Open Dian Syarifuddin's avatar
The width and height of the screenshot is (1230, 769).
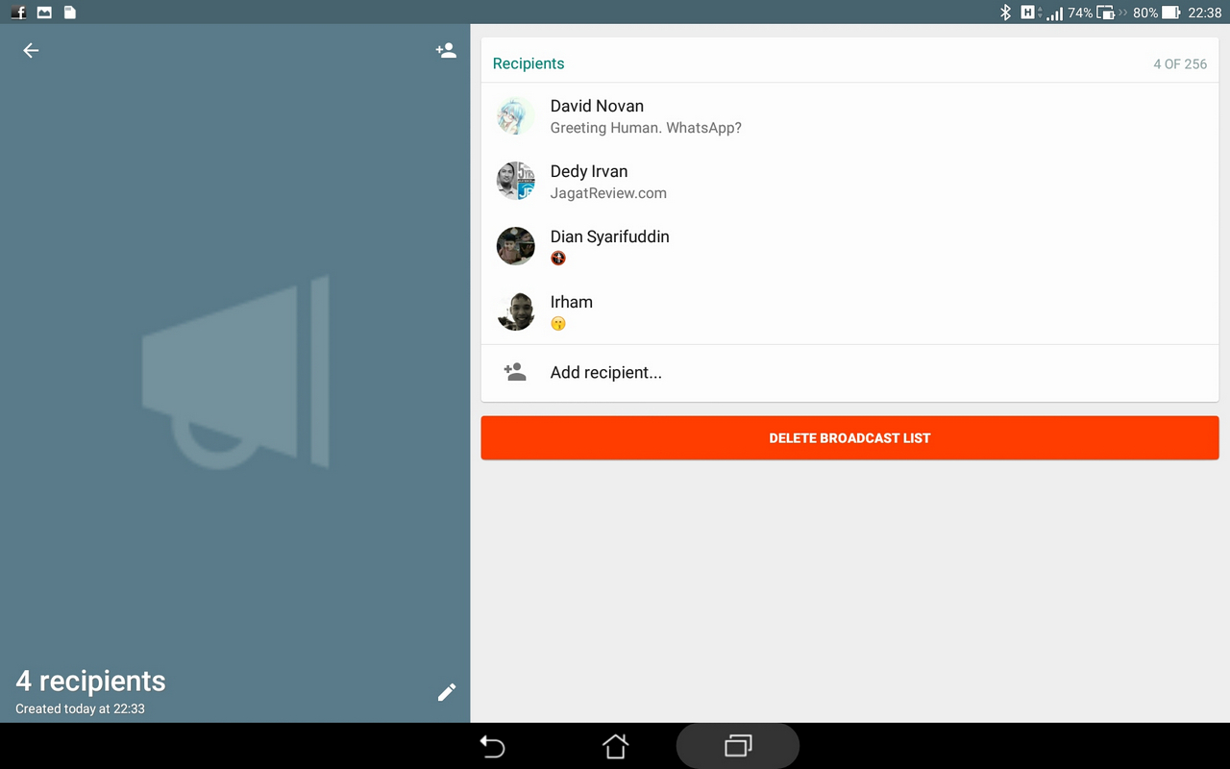516,246
